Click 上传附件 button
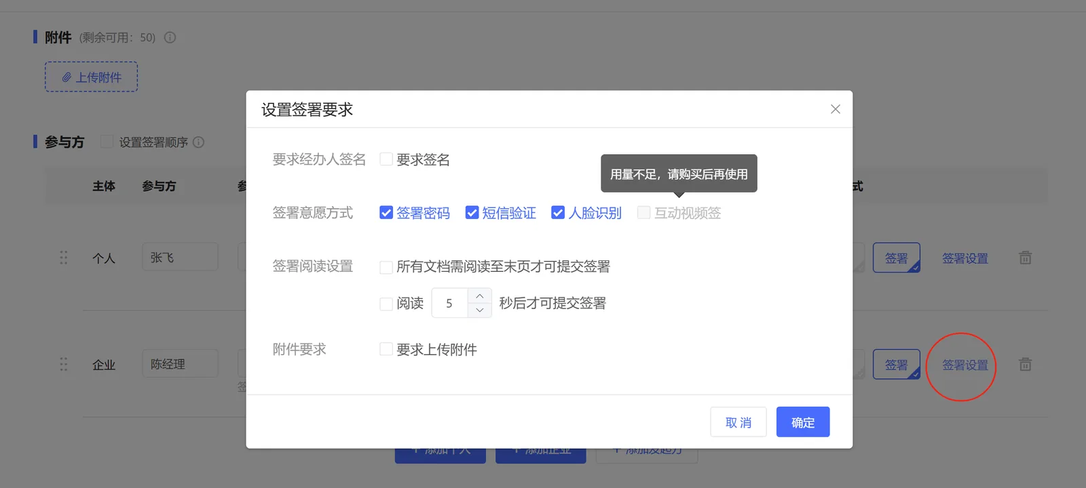Image resolution: width=1086 pixels, height=488 pixels. [91, 77]
